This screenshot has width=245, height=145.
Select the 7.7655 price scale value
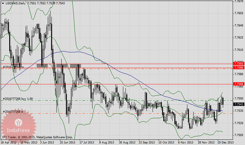click(239, 13)
